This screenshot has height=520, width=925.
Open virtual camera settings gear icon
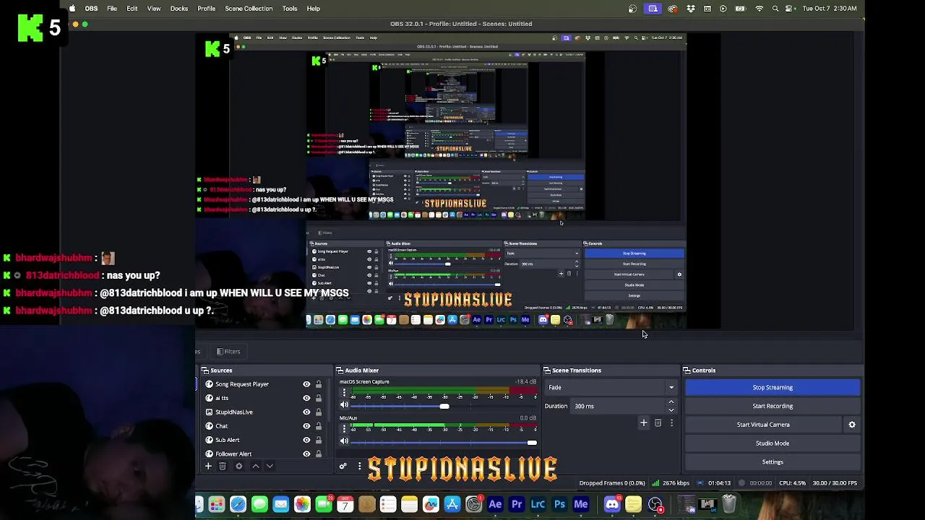852,425
